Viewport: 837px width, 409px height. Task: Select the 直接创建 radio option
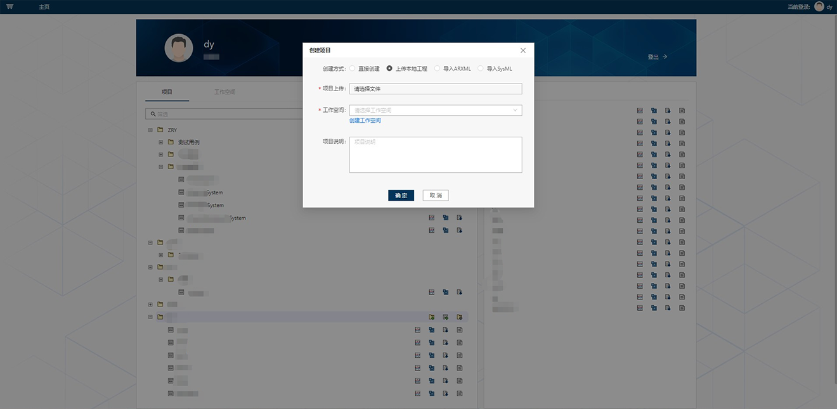pos(353,68)
